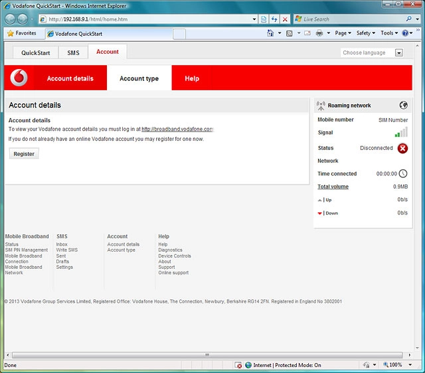Click the Read Mail icon in command bar

[x=307, y=33]
